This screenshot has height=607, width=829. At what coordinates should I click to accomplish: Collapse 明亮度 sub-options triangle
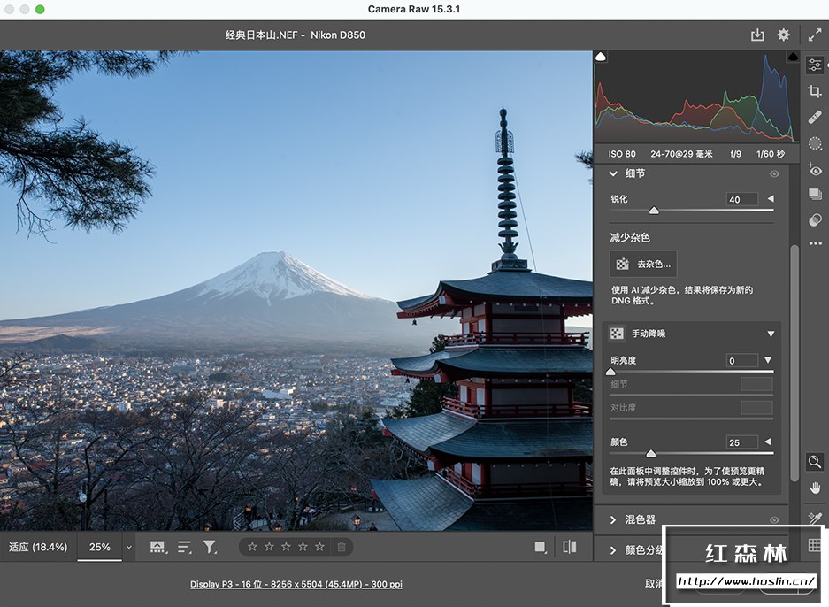tap(768, 360)
